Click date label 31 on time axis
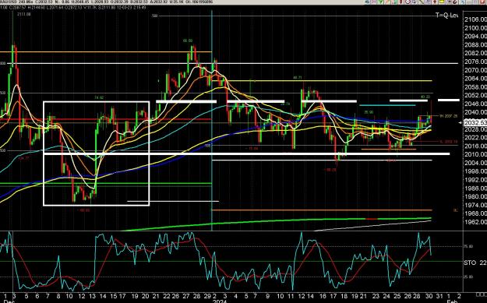487x303 pixels. pyautogui.click(x=439, y=296)
